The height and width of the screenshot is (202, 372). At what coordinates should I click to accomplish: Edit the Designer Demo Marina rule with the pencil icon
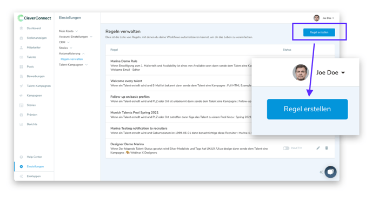[x=318, y=148]
